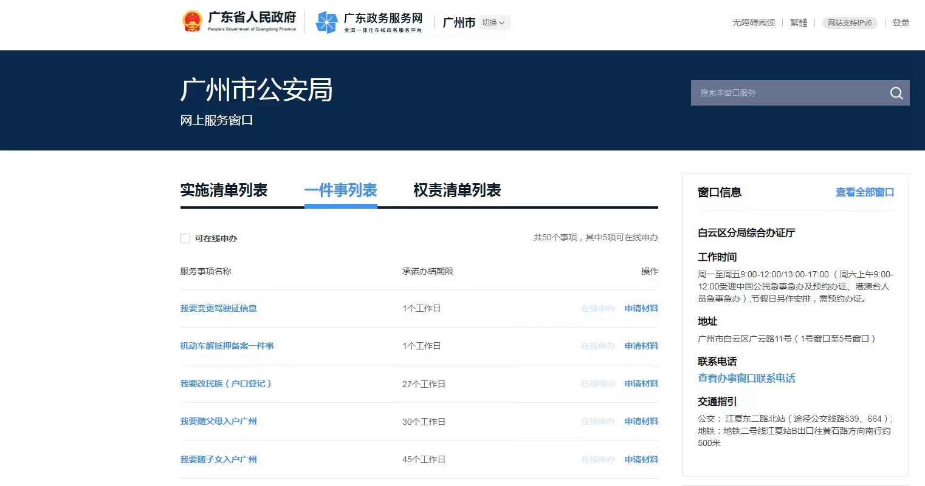Viewport: 925px width, 486px height.
Task: Toggle the 可在线申办 checkbox
Action: click(185, 238)
